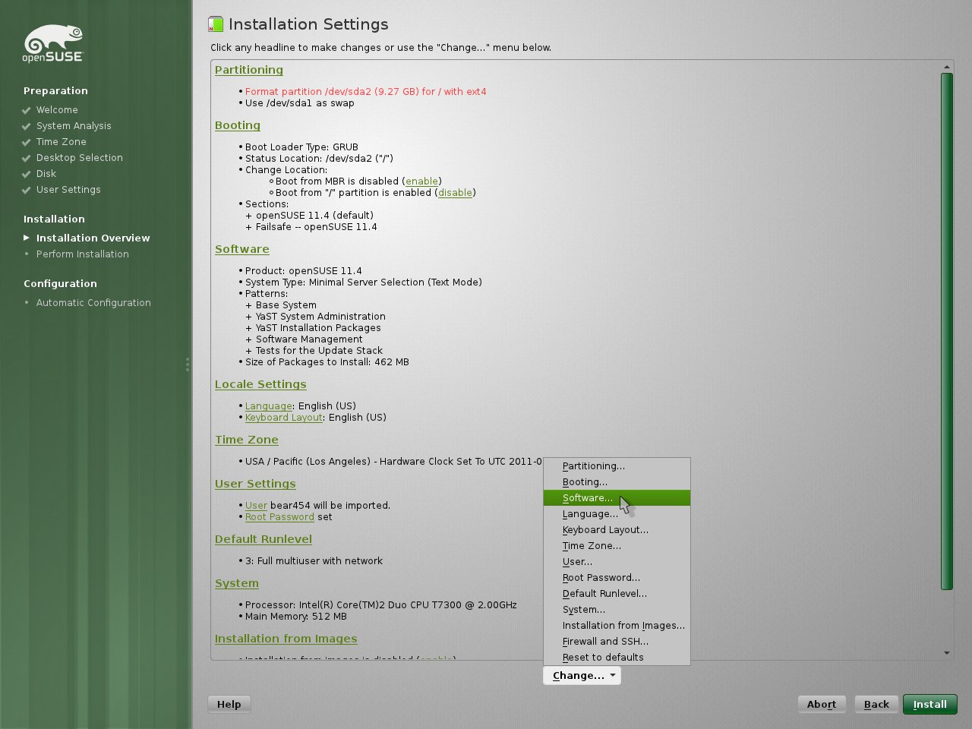
Task: Pick Keyboard Layout... from the popup menu
Action: [617, 530]
